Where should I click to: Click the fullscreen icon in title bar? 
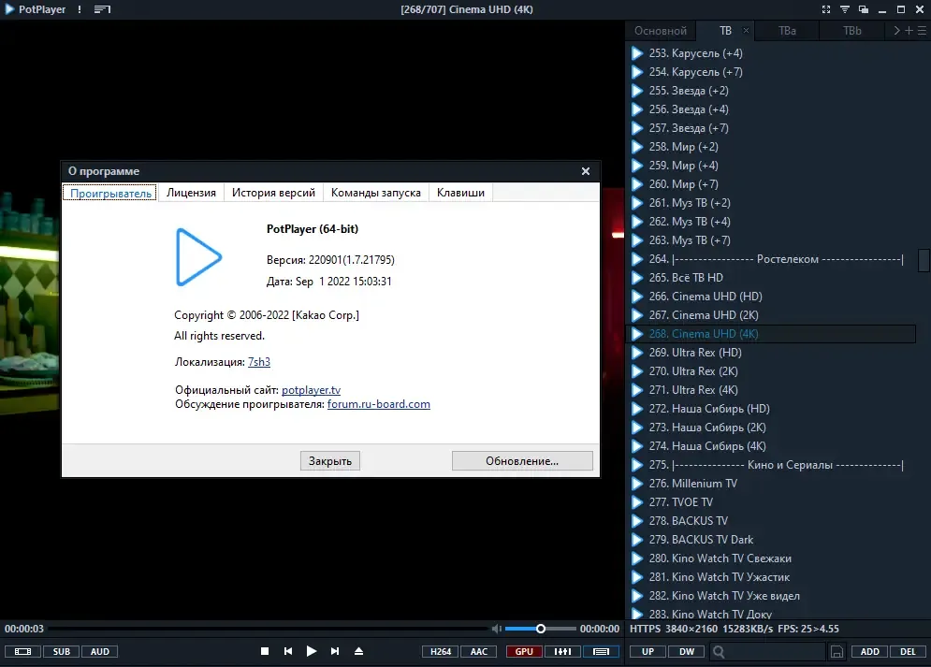[x=826, y=9]
